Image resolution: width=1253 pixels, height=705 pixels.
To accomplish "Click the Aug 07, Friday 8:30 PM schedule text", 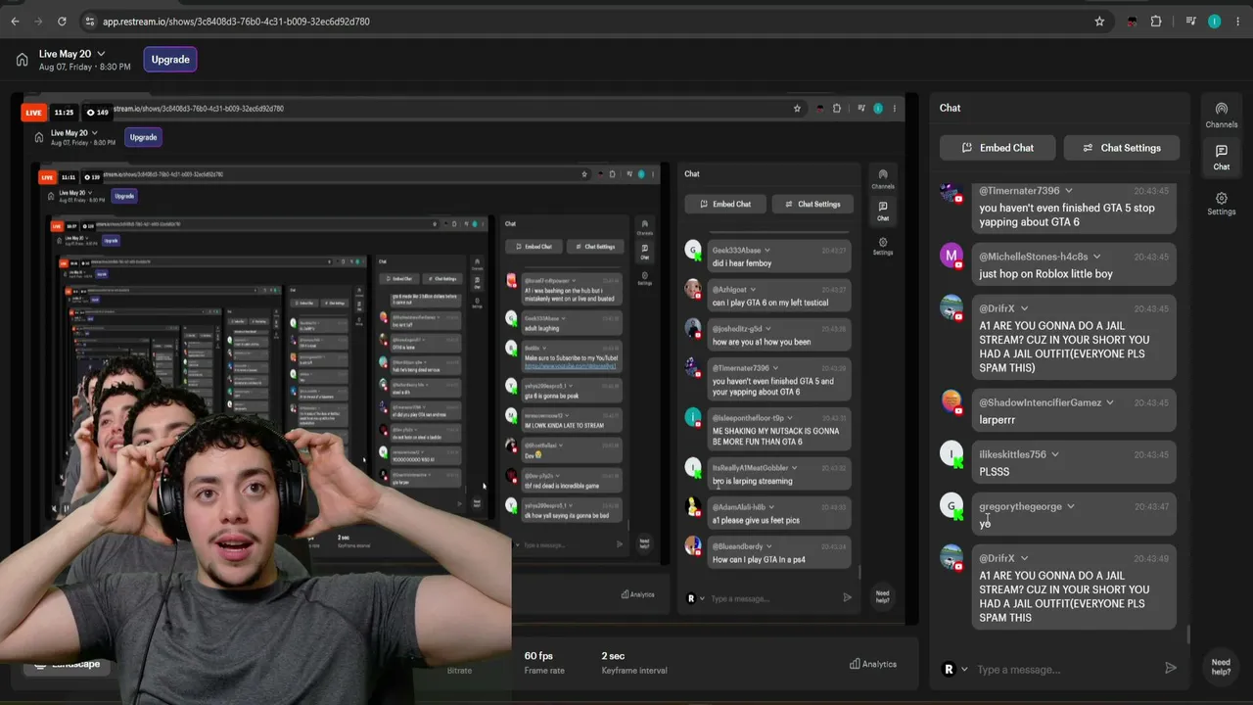I will point(85,68).
